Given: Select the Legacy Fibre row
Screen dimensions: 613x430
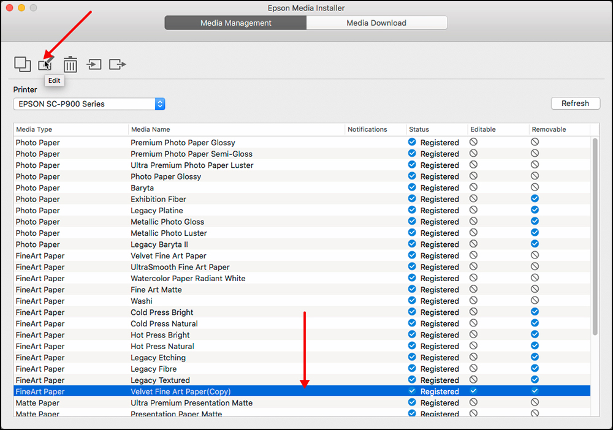Looking at the screenshot, I should click(x=302, y=369).
